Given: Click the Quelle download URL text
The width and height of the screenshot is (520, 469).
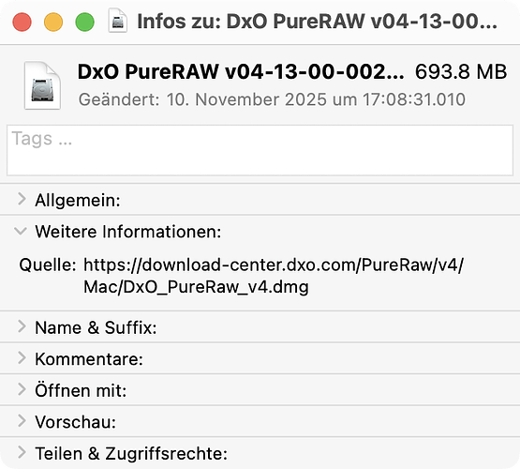Looking at the screenshot, I should click(x=274, y=276).
